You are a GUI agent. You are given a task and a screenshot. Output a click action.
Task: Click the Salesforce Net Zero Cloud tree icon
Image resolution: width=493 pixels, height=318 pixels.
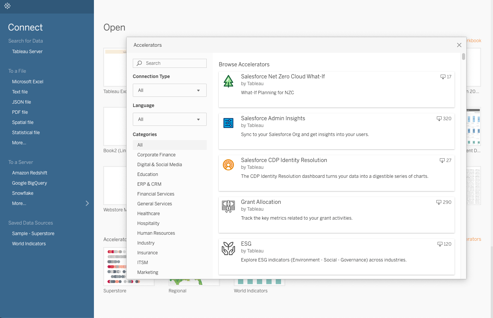pyautogui.click(x=228, y=81)
